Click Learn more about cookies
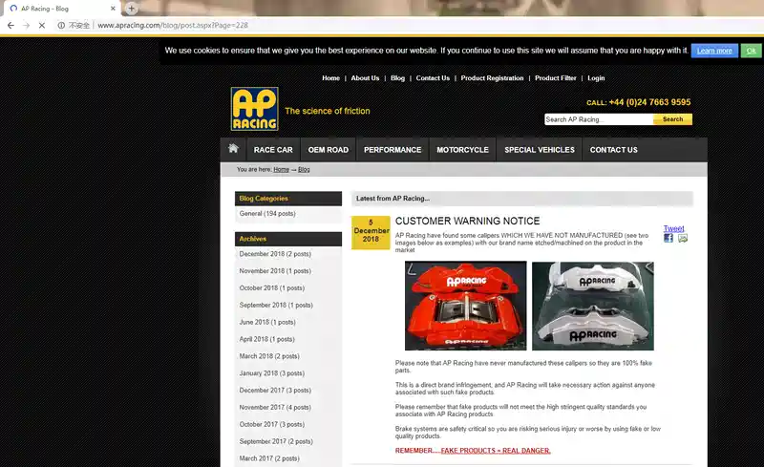Image resolution: width=764 pixels, height=467 pixels. 714,51
